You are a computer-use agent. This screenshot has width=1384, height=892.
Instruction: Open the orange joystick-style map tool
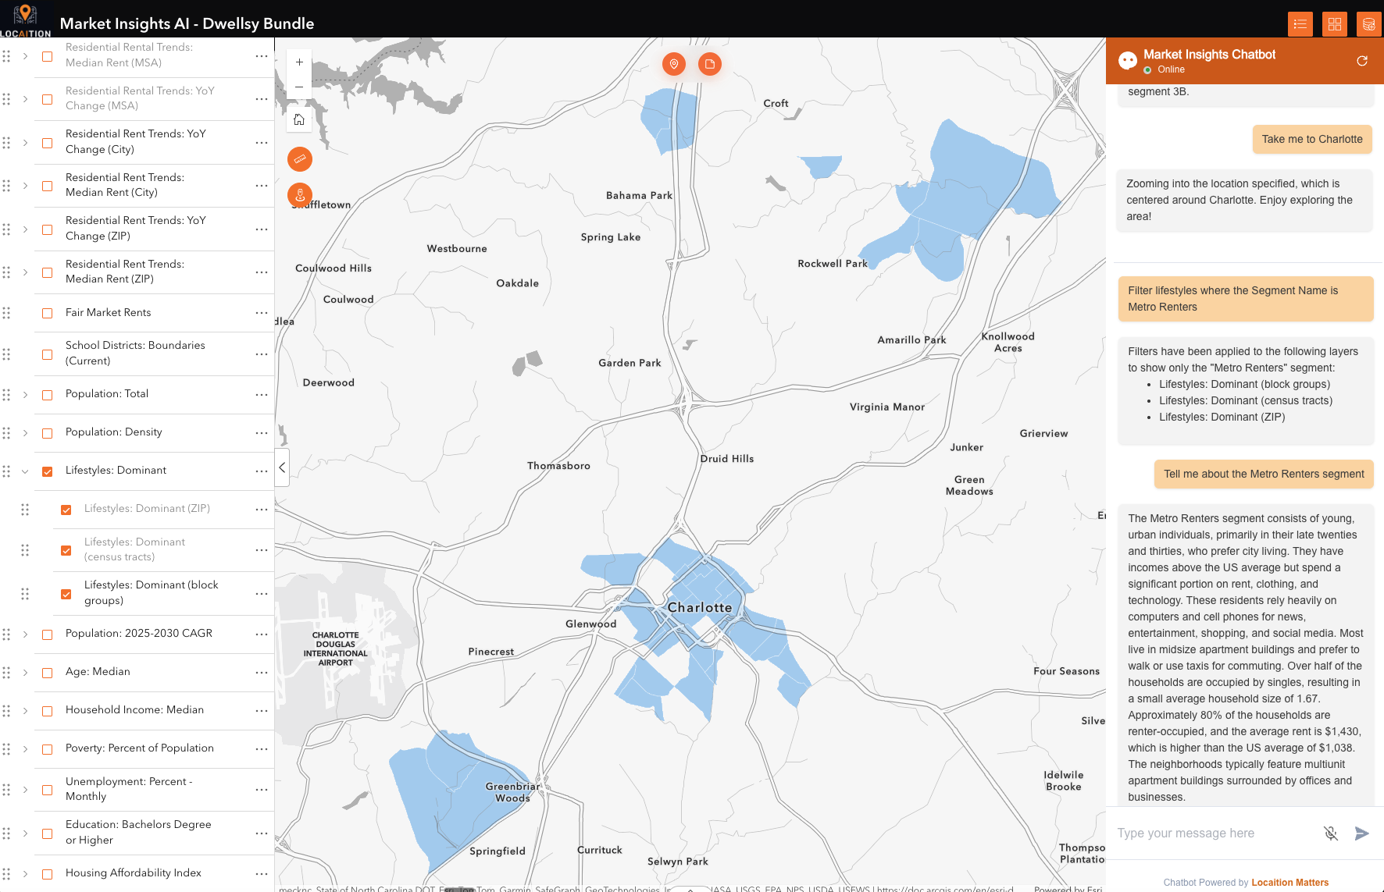300,195
